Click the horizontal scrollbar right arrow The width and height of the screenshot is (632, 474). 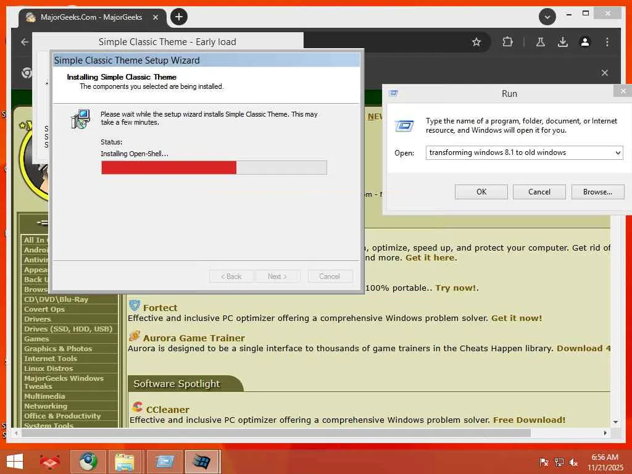pyautogui.click(x=605, y=433)
